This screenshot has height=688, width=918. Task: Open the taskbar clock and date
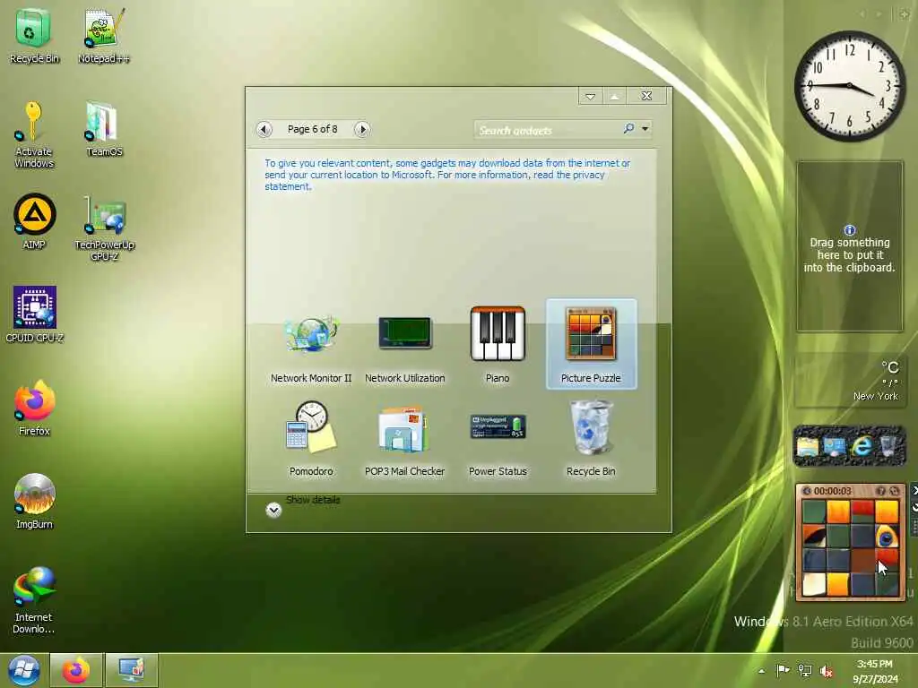click(875, 671)
